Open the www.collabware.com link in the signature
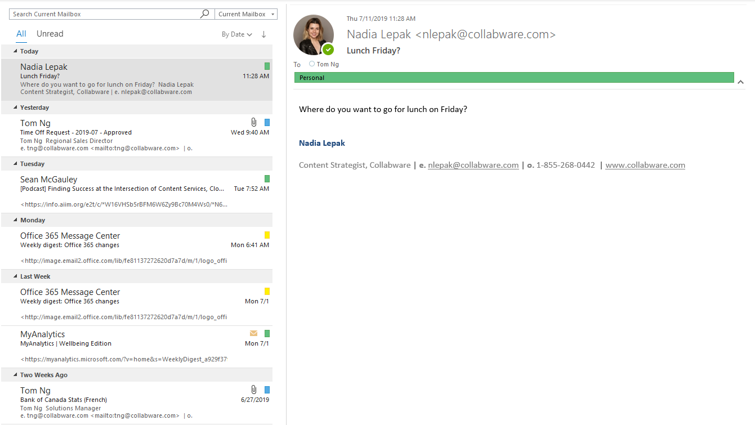This screenshot has width=755, height=425. click(645, 165)
